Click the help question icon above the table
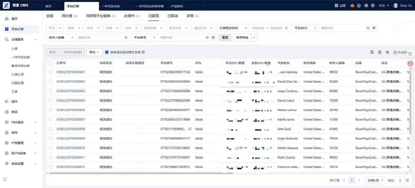 380,52
